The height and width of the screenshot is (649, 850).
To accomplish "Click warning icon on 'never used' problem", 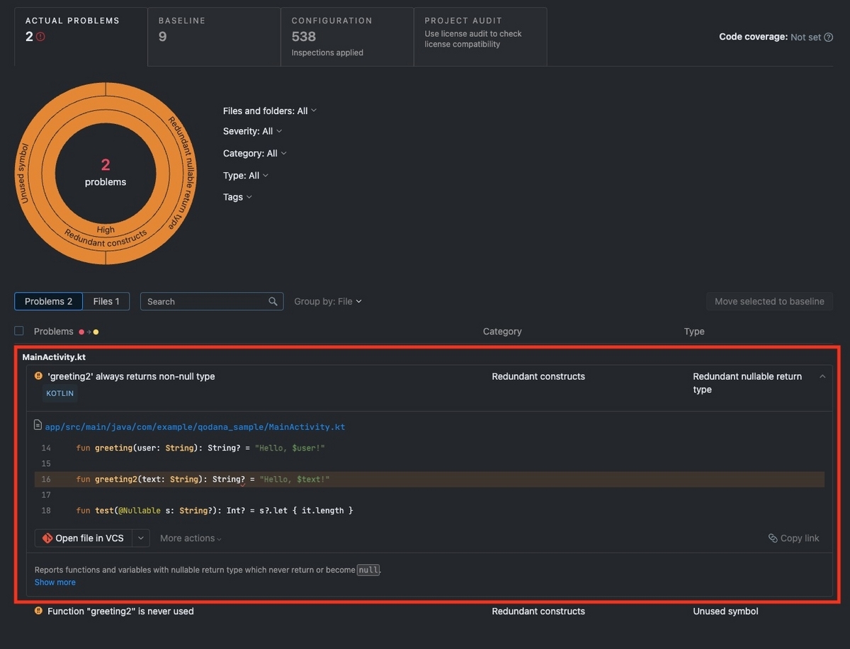I will coord(38,611).
